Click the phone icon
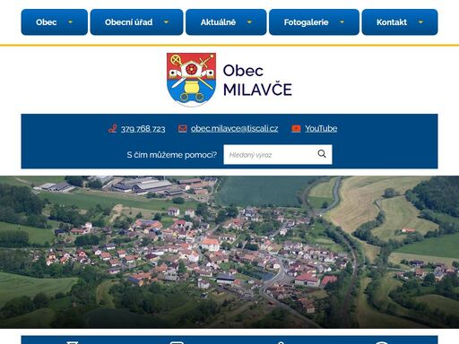Screen dimensions: 459x344 [x=113, y=128]
